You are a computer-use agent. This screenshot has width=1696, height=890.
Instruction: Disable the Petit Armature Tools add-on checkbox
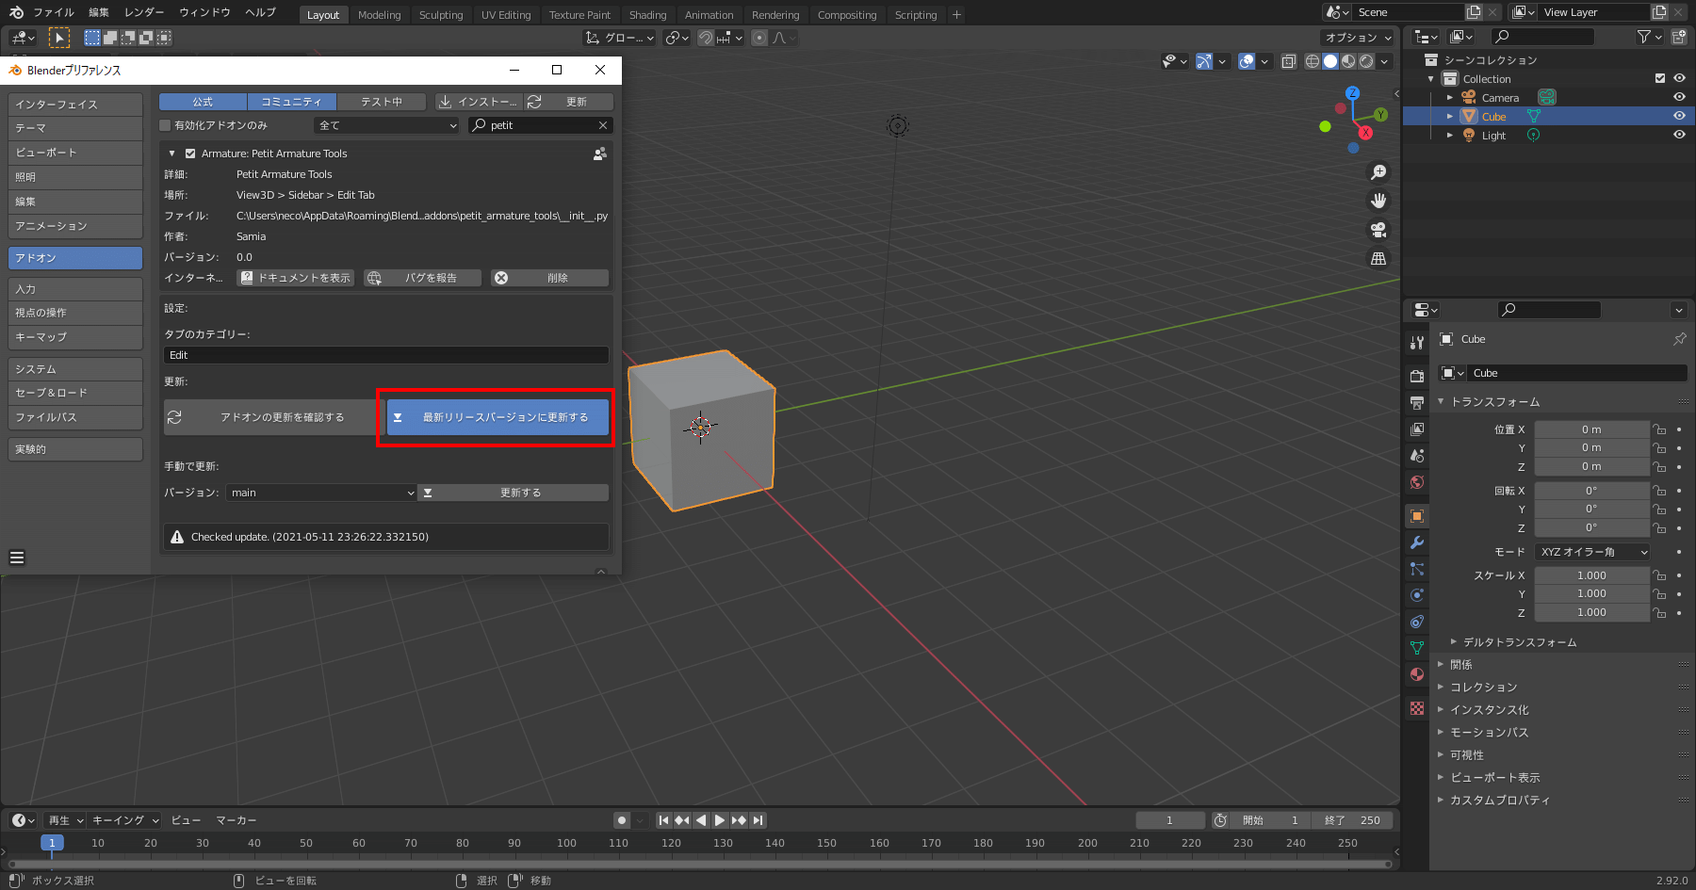(x=190, y=154)
